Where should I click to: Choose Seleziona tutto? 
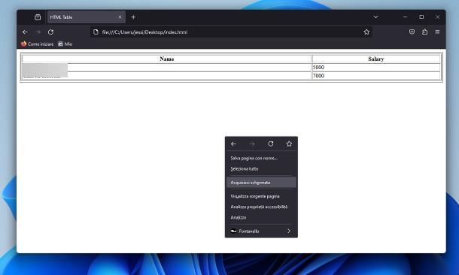pos(261,169)
